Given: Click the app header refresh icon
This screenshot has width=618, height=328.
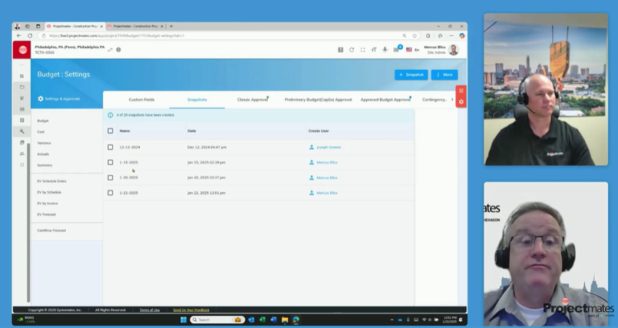Looking at the screenshot, I should 352,50.
